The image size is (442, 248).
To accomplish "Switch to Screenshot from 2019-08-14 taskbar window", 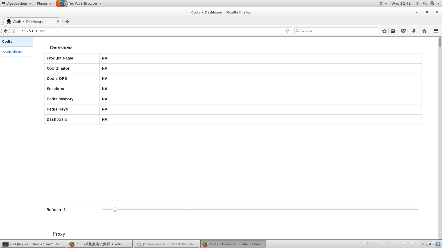I will tap(166, 244).
